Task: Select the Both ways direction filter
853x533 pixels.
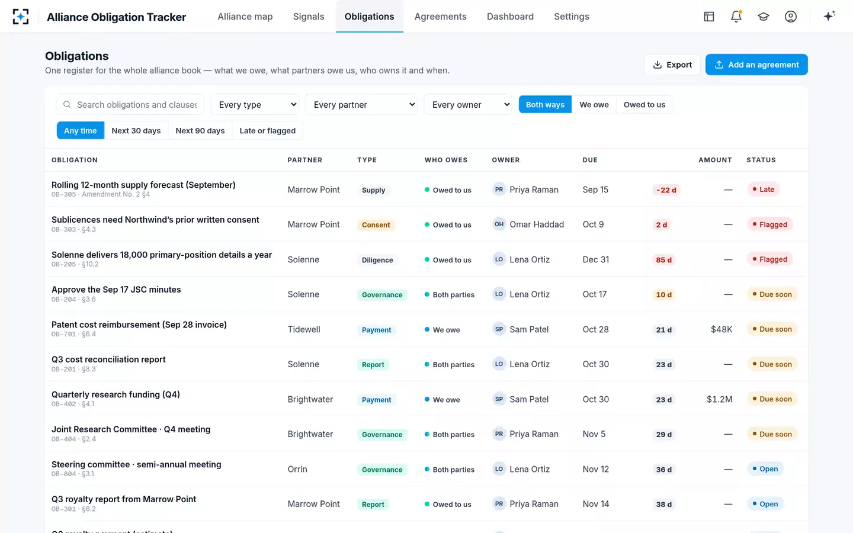Action: point(545,105)
